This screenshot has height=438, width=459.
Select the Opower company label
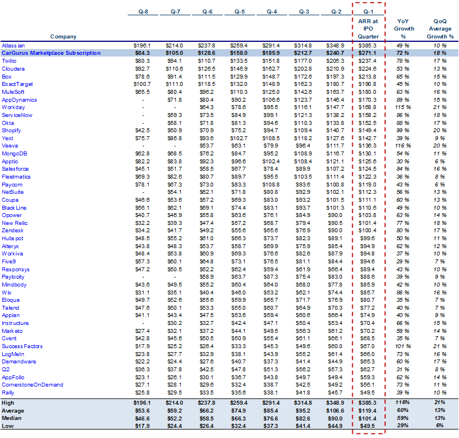point(11,215)
